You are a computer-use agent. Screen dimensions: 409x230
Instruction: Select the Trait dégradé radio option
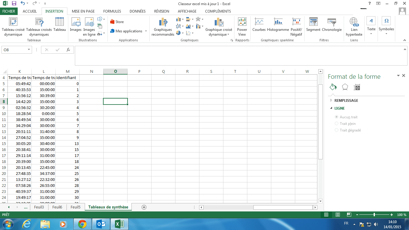pyautogui.click(x=337, y=130)
